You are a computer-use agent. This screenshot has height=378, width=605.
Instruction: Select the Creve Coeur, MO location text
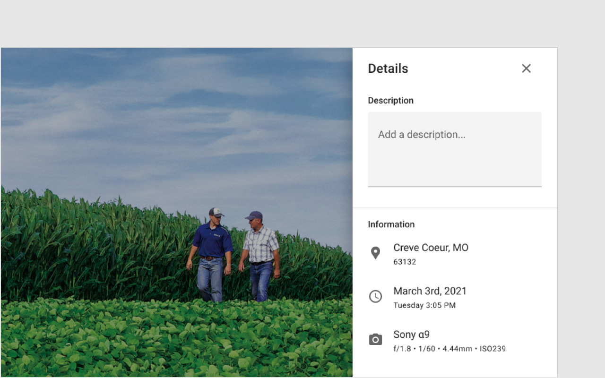click(431, 248)
